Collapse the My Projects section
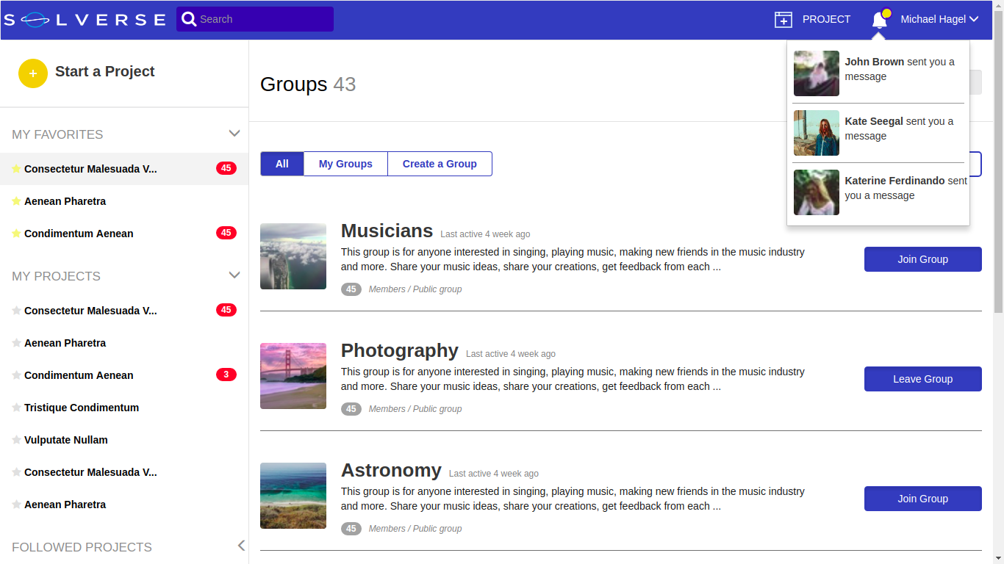The height and width of the screenshot is (564, 1004). tap(234, 275)
